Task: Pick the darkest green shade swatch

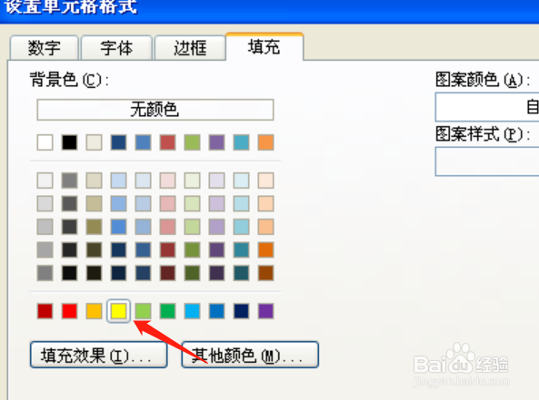Action: (192, 273)
